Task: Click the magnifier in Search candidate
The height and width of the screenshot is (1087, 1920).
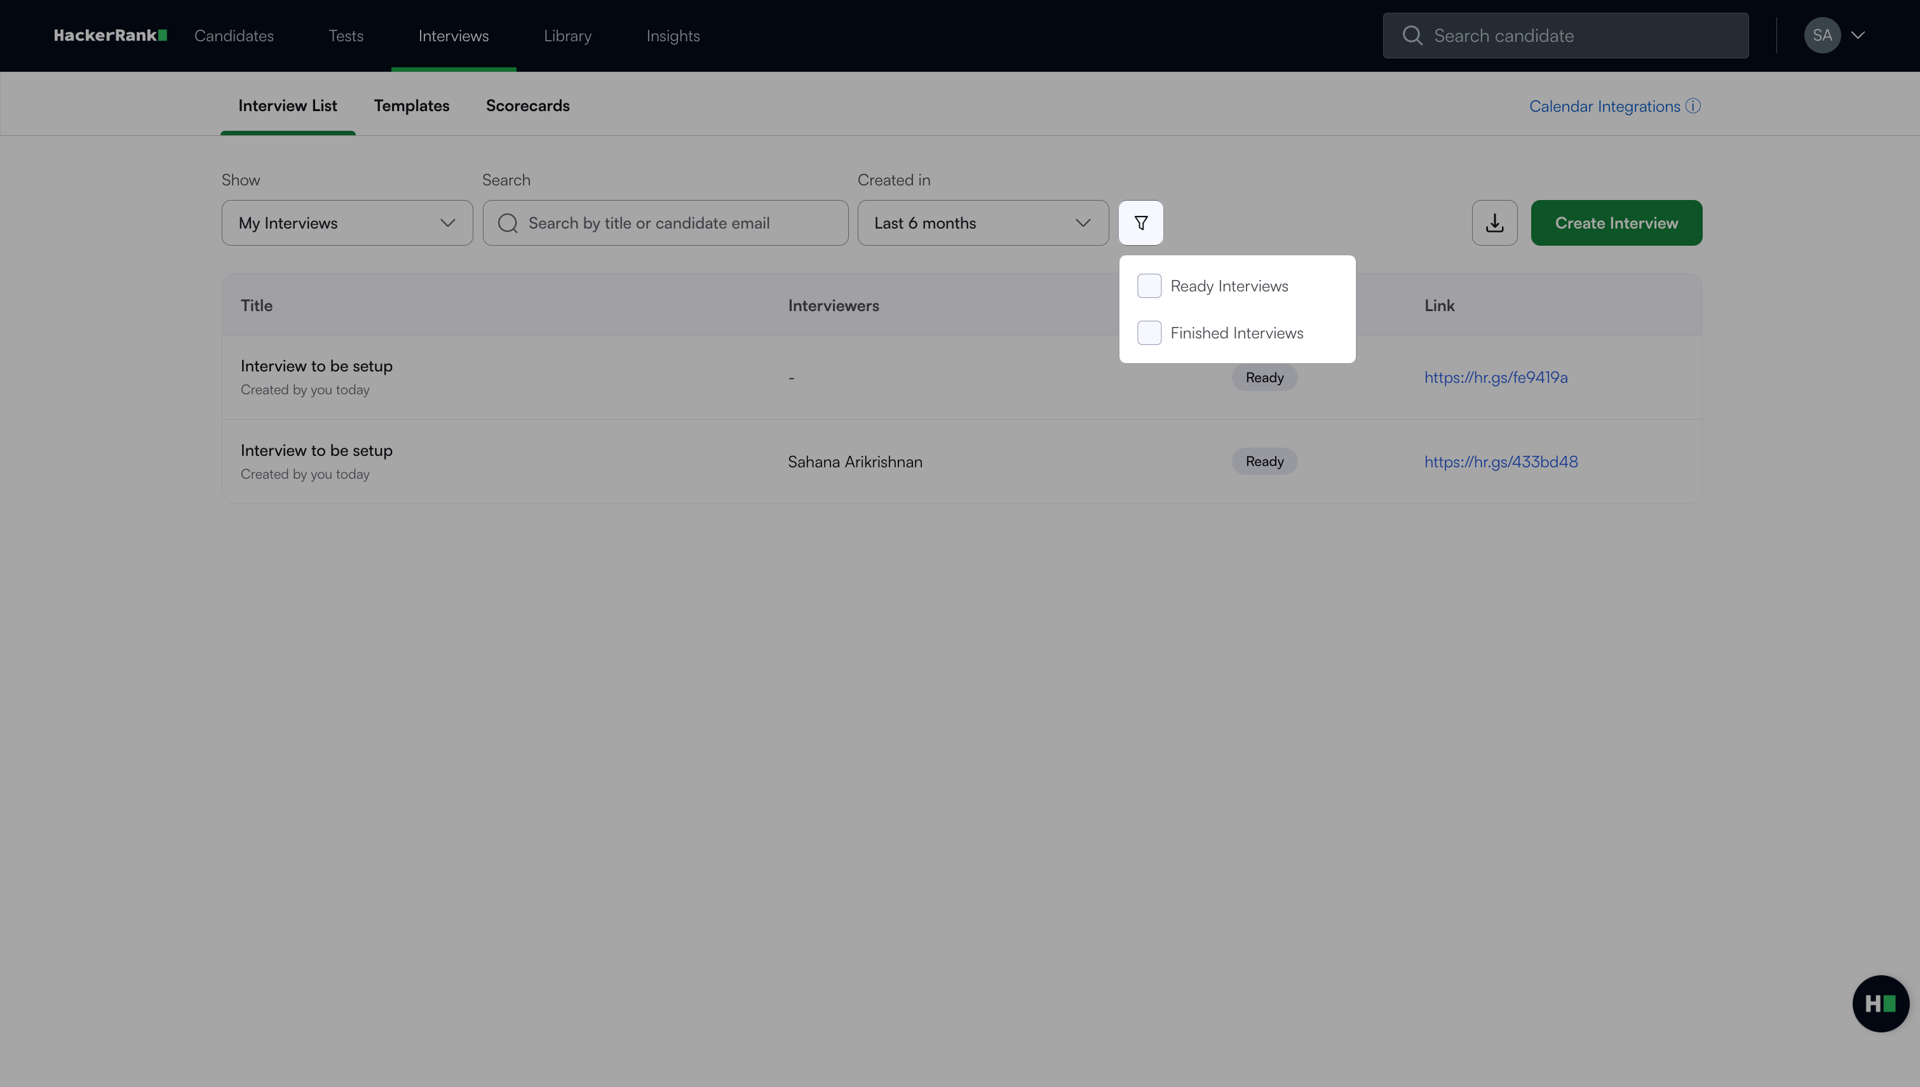Action: 1412,35
